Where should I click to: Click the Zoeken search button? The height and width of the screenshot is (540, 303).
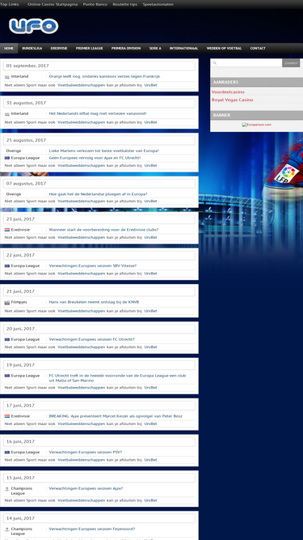tap(291, 63)
